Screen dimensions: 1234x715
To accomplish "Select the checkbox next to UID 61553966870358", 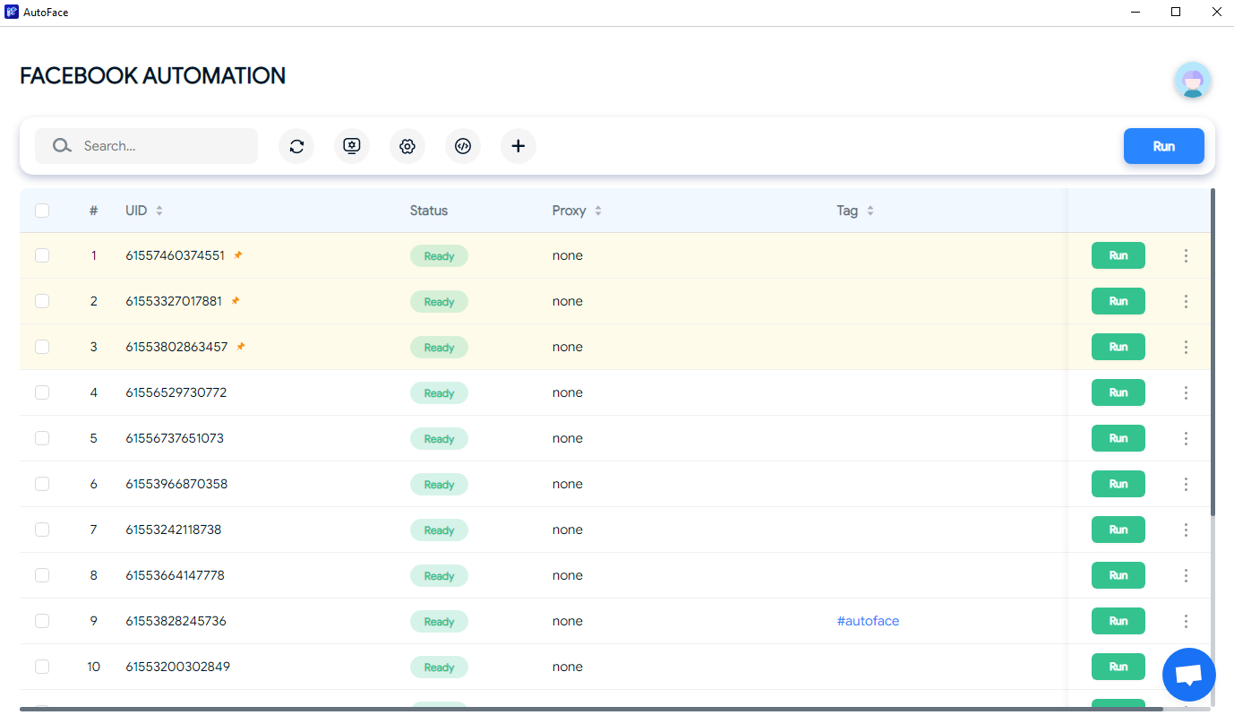I will tap(42, 484).
